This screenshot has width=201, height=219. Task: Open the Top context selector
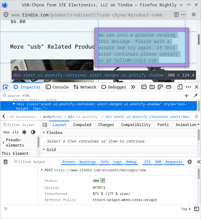point(186,209)
